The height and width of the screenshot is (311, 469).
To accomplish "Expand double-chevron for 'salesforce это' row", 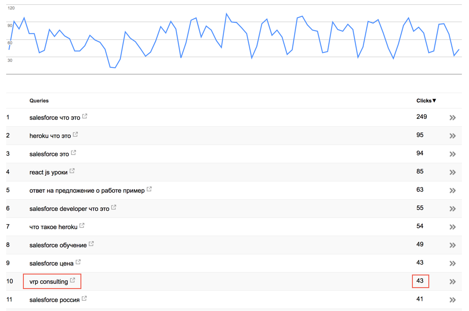I will coord(453,154).
